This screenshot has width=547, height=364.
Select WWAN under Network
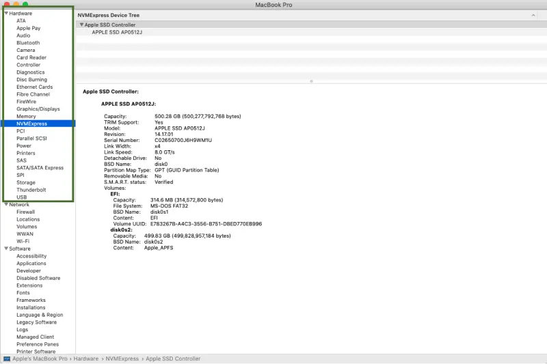(x=25, y=234)
